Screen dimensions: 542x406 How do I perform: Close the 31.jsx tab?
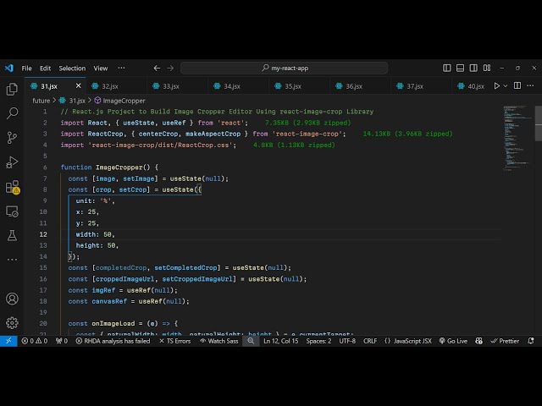[80, 85]
